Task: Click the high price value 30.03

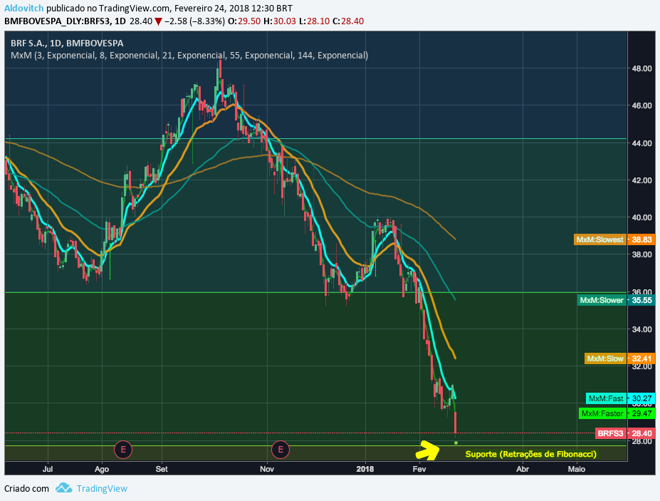Action: 285,21
